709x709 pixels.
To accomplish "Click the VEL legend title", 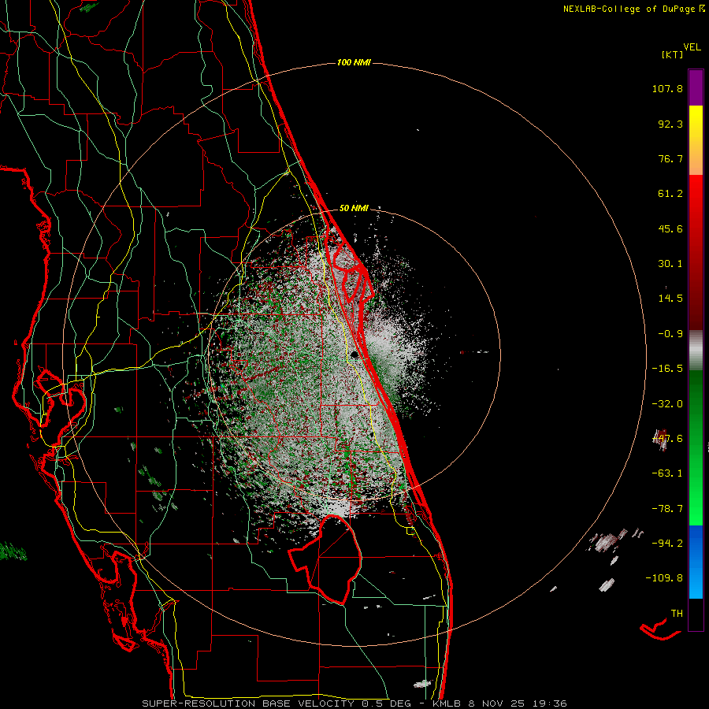I will (692, 47).
